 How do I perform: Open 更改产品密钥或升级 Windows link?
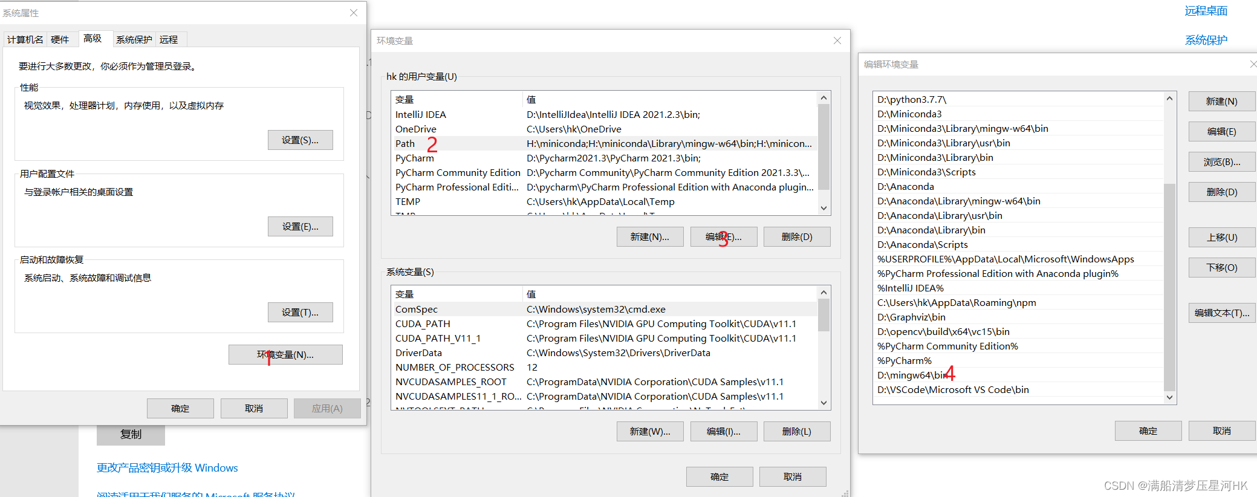167,467
